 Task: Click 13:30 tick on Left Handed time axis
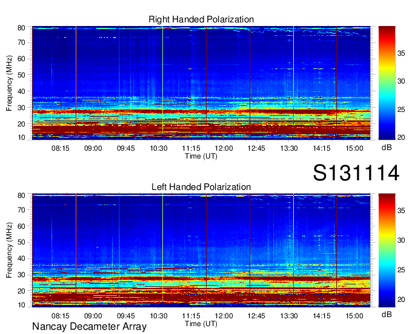[289, 316]
